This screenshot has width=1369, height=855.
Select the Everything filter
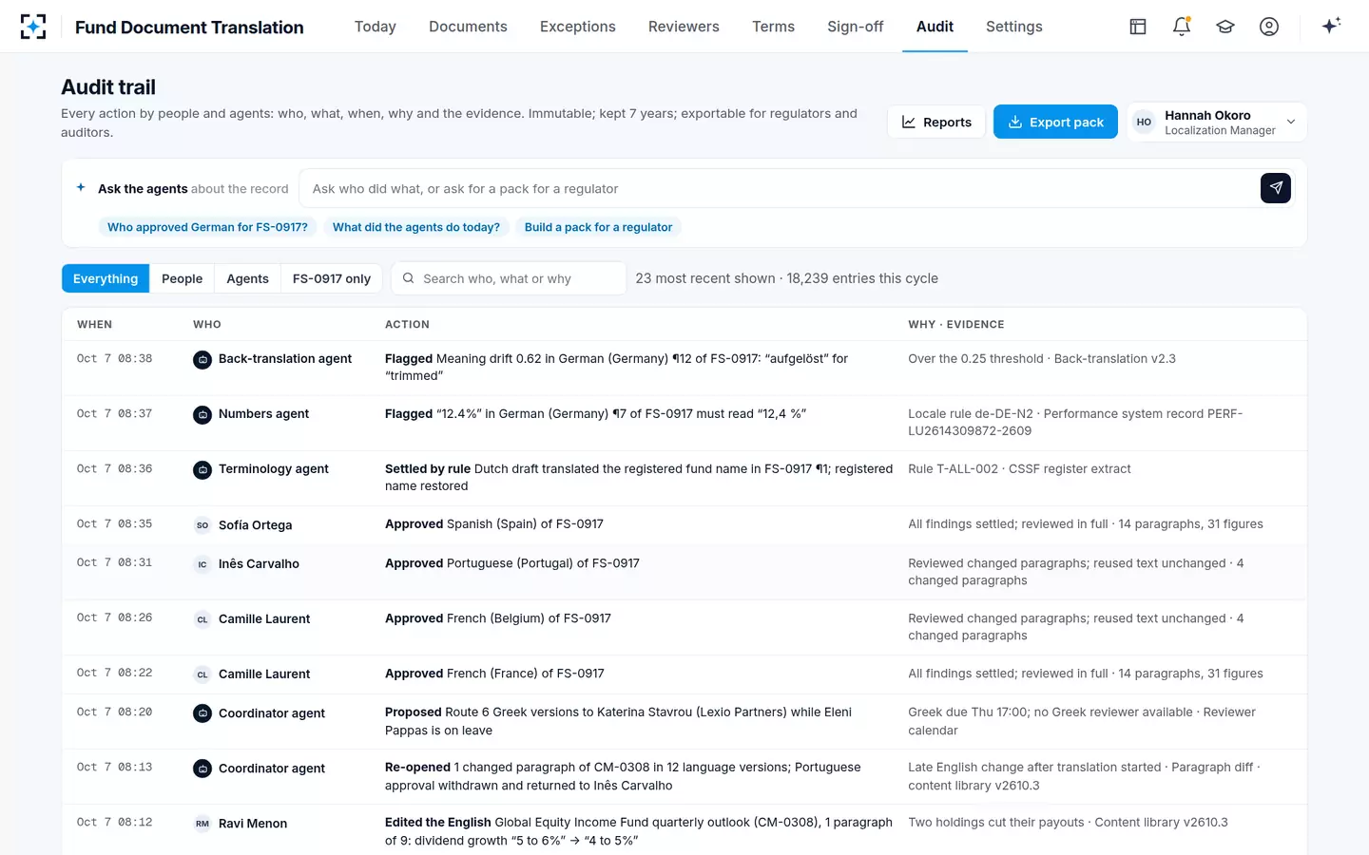click(106, 278)
